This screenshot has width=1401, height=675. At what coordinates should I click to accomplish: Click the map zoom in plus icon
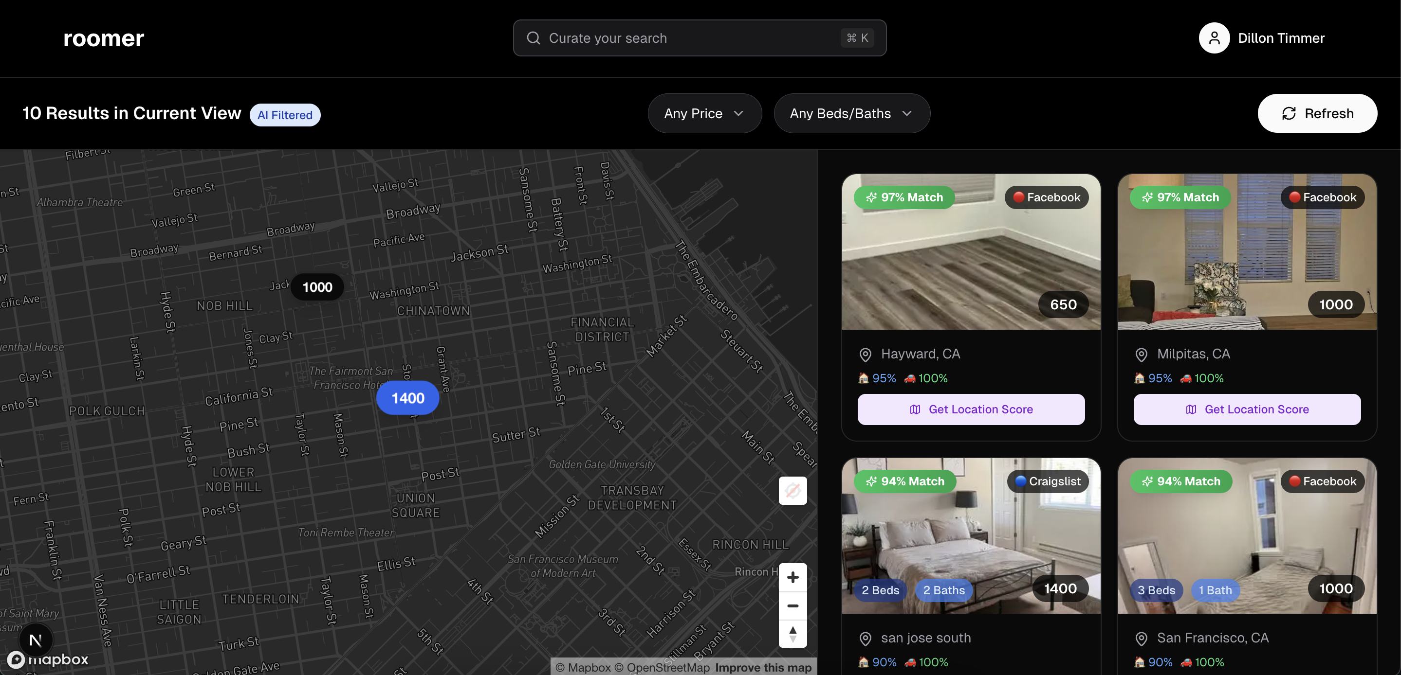(x=793, y=577)
